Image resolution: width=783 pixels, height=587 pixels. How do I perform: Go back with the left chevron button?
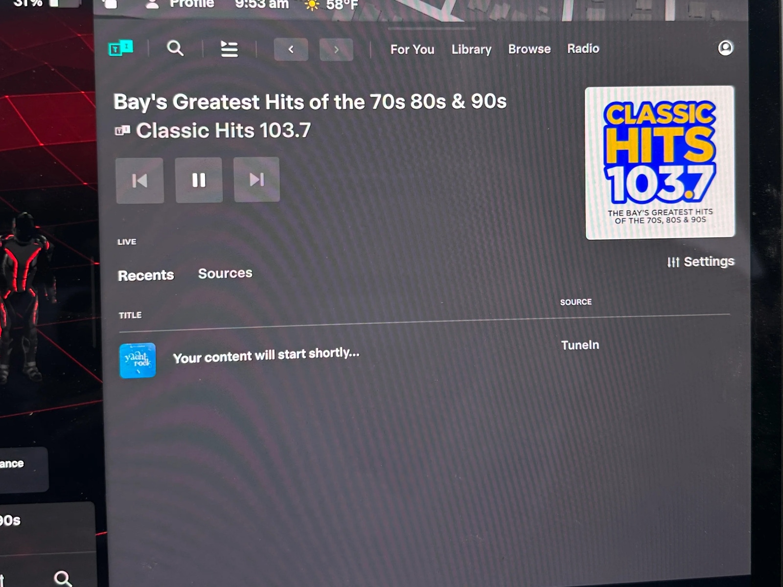[291, 49]
